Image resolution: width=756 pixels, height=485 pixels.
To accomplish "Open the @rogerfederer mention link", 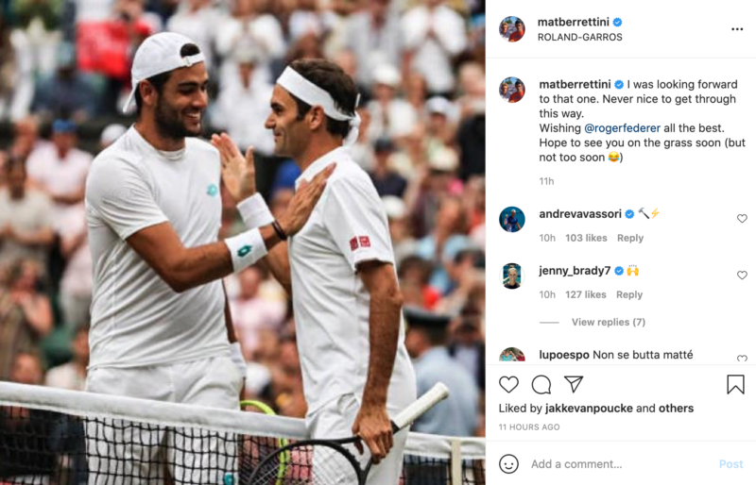I will click(x=622, y=128).
